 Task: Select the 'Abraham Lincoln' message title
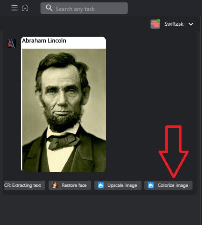(44, 41)
